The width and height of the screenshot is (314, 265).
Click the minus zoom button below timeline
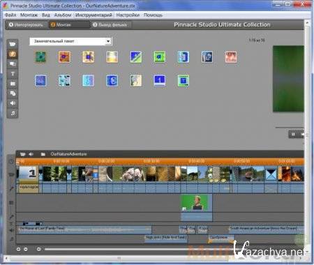tap(26, 249)
